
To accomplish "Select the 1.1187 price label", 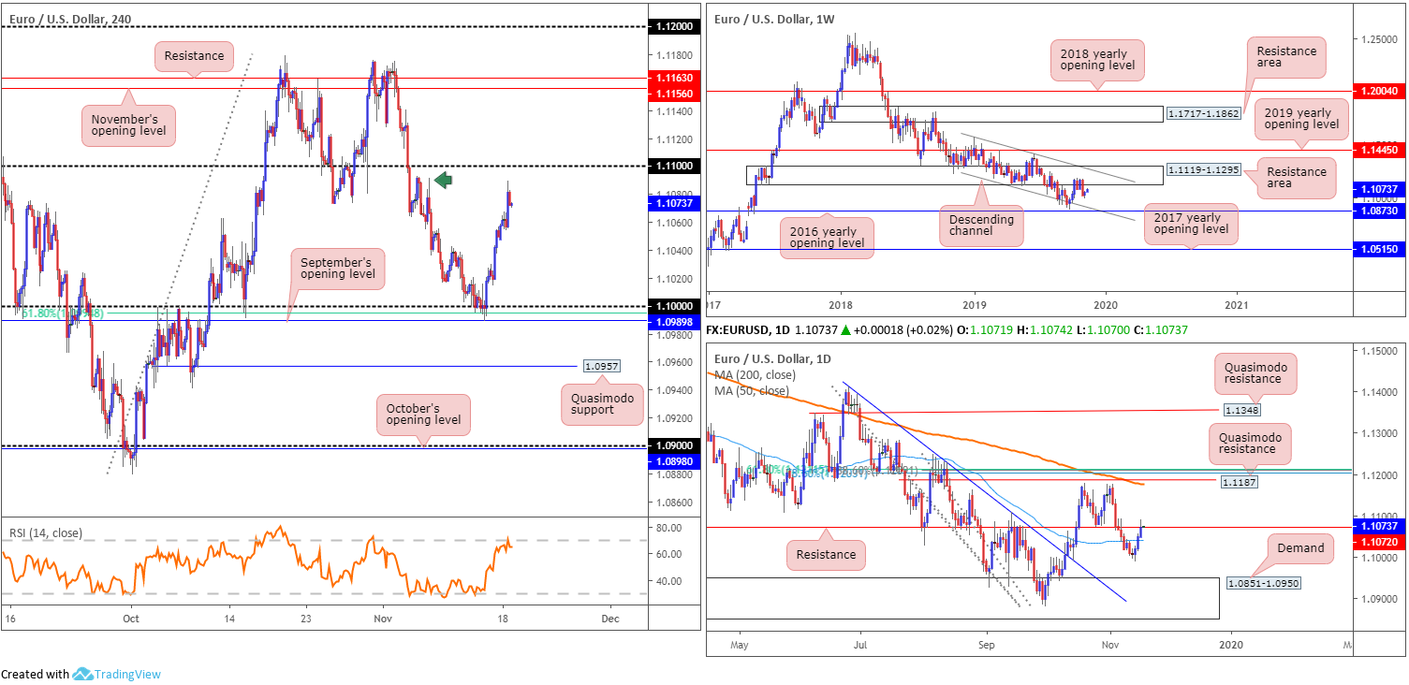I will point(1241,481).
